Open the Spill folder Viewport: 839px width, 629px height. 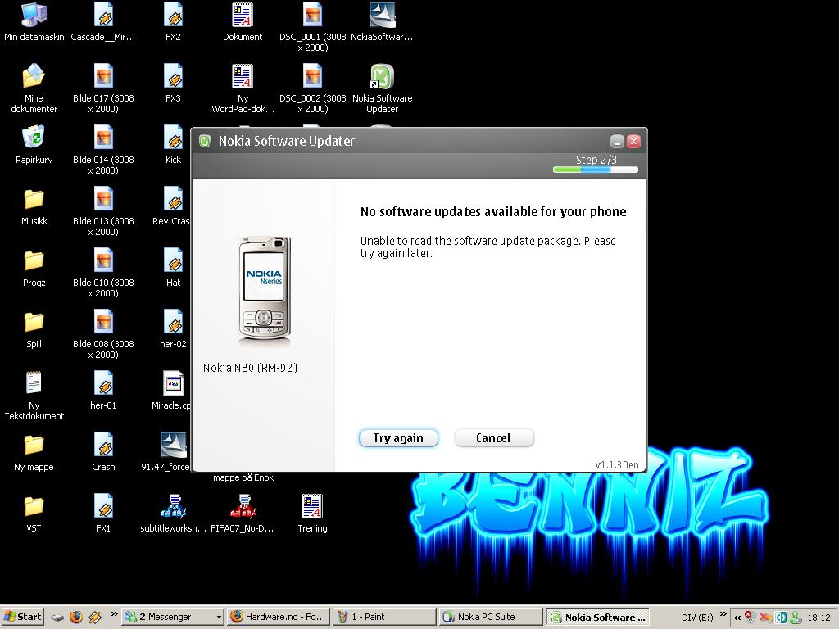(x=34, y=329)
